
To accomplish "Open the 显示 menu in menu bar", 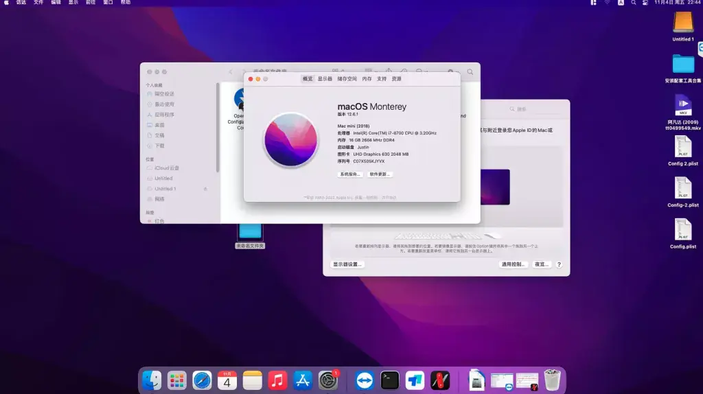I will point(73,3).
